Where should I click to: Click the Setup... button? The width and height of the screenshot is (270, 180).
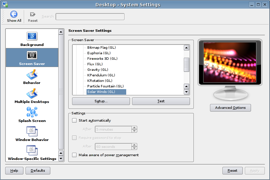(x=101, y=101)
